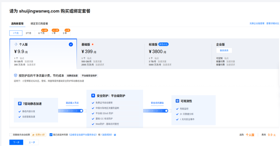Select the 1个月 duration option
This screenshot has width=280, height=146.
click(x=16, y=33)
